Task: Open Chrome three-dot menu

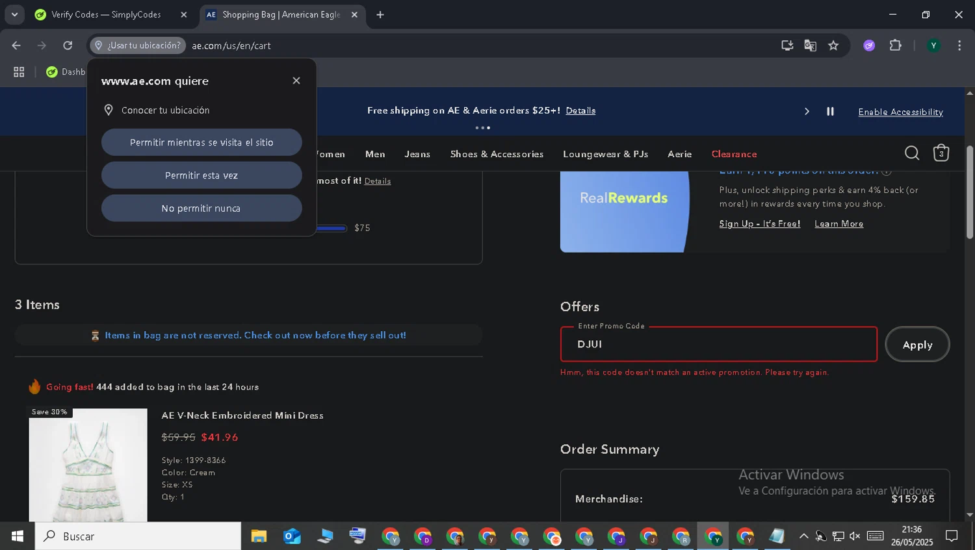Action: pyautogui.click(x=959, y=45)
